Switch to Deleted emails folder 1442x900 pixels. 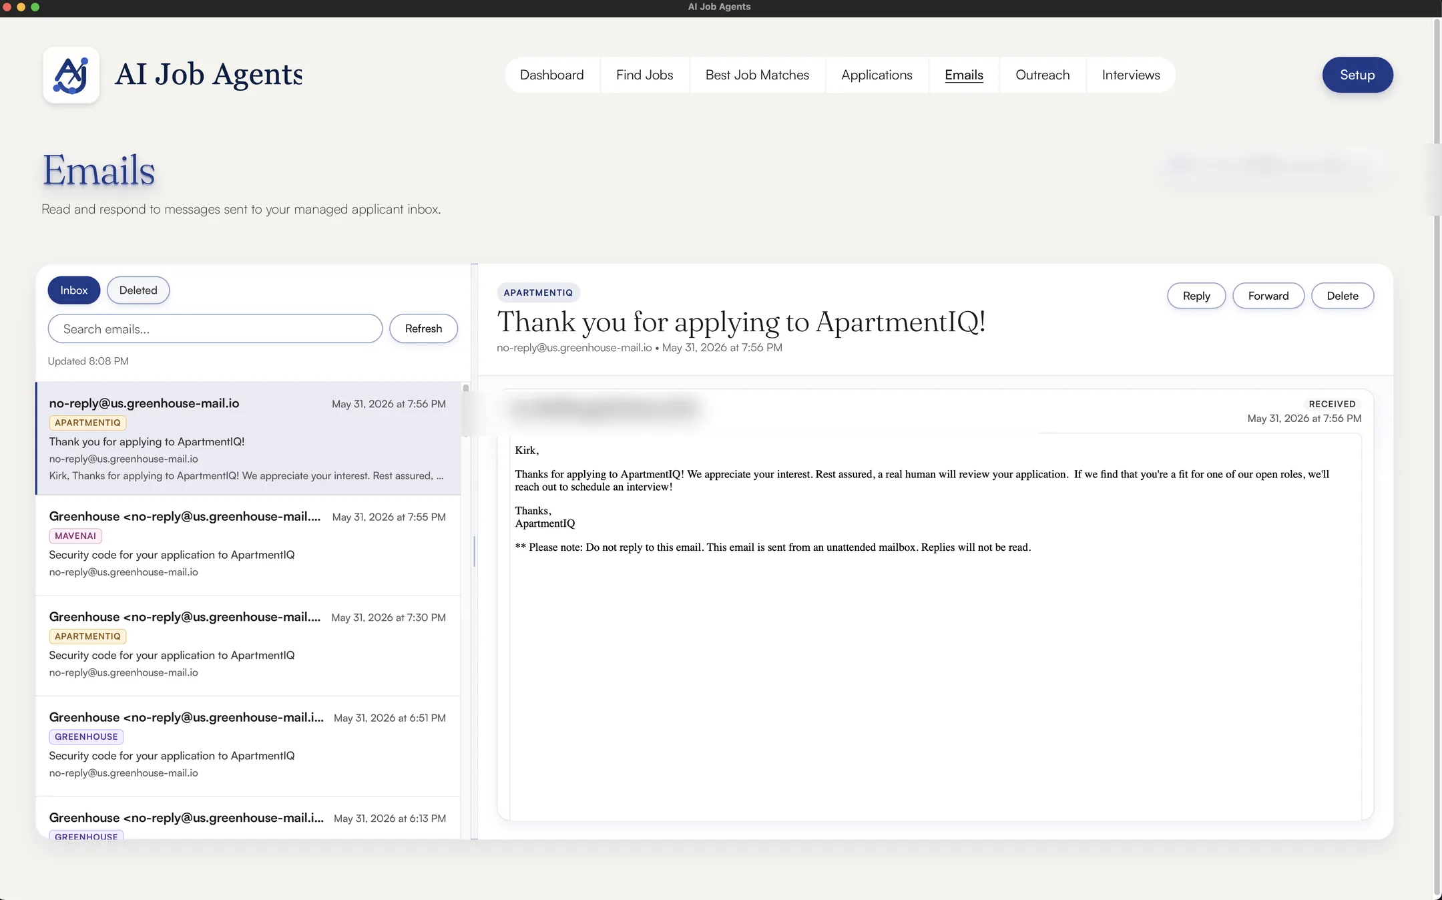(138, 290)
